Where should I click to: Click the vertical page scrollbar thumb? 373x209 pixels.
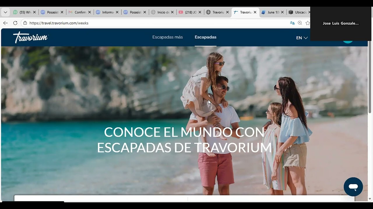(x=370, y=77)
